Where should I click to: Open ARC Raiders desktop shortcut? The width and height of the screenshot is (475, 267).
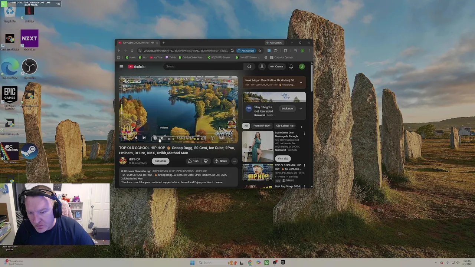point(10,153)
